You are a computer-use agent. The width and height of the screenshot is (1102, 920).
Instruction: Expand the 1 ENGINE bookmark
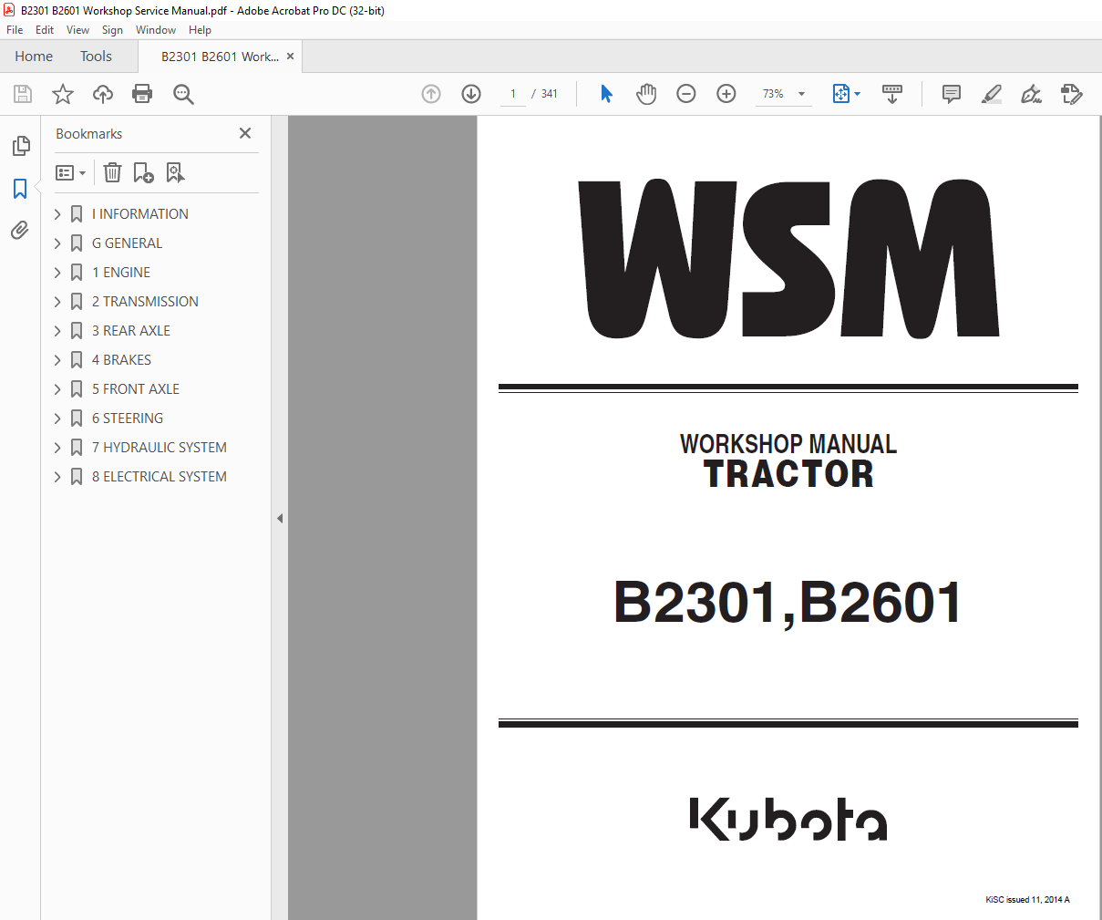57,273
